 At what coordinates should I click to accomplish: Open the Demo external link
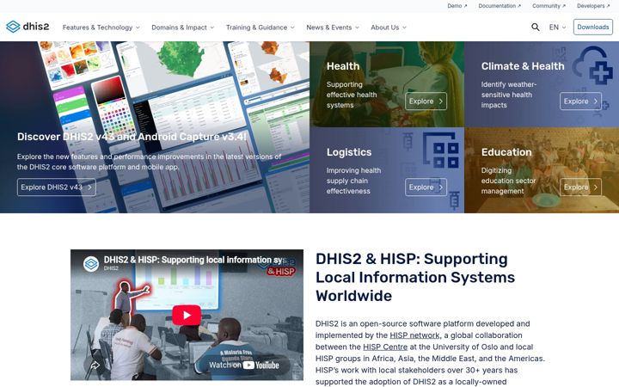(x=457, y=6)
